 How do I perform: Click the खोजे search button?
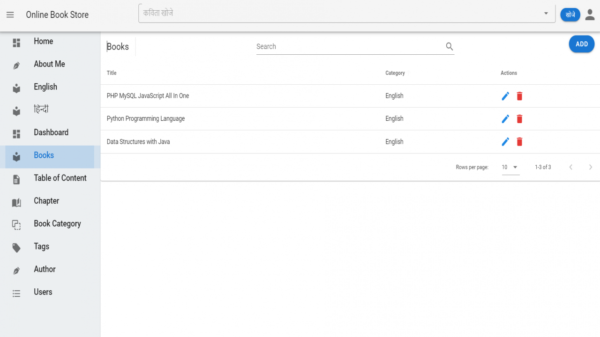pos(570,15)
